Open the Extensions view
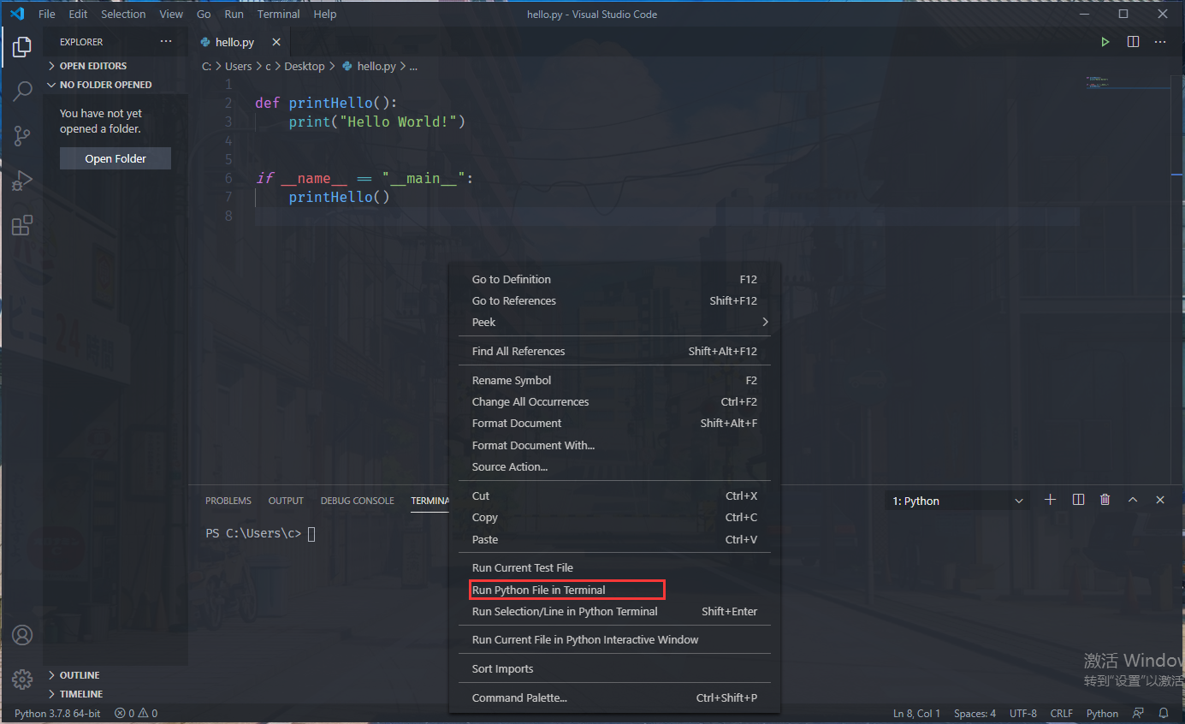1185x724 pixels. pos(21,225)
